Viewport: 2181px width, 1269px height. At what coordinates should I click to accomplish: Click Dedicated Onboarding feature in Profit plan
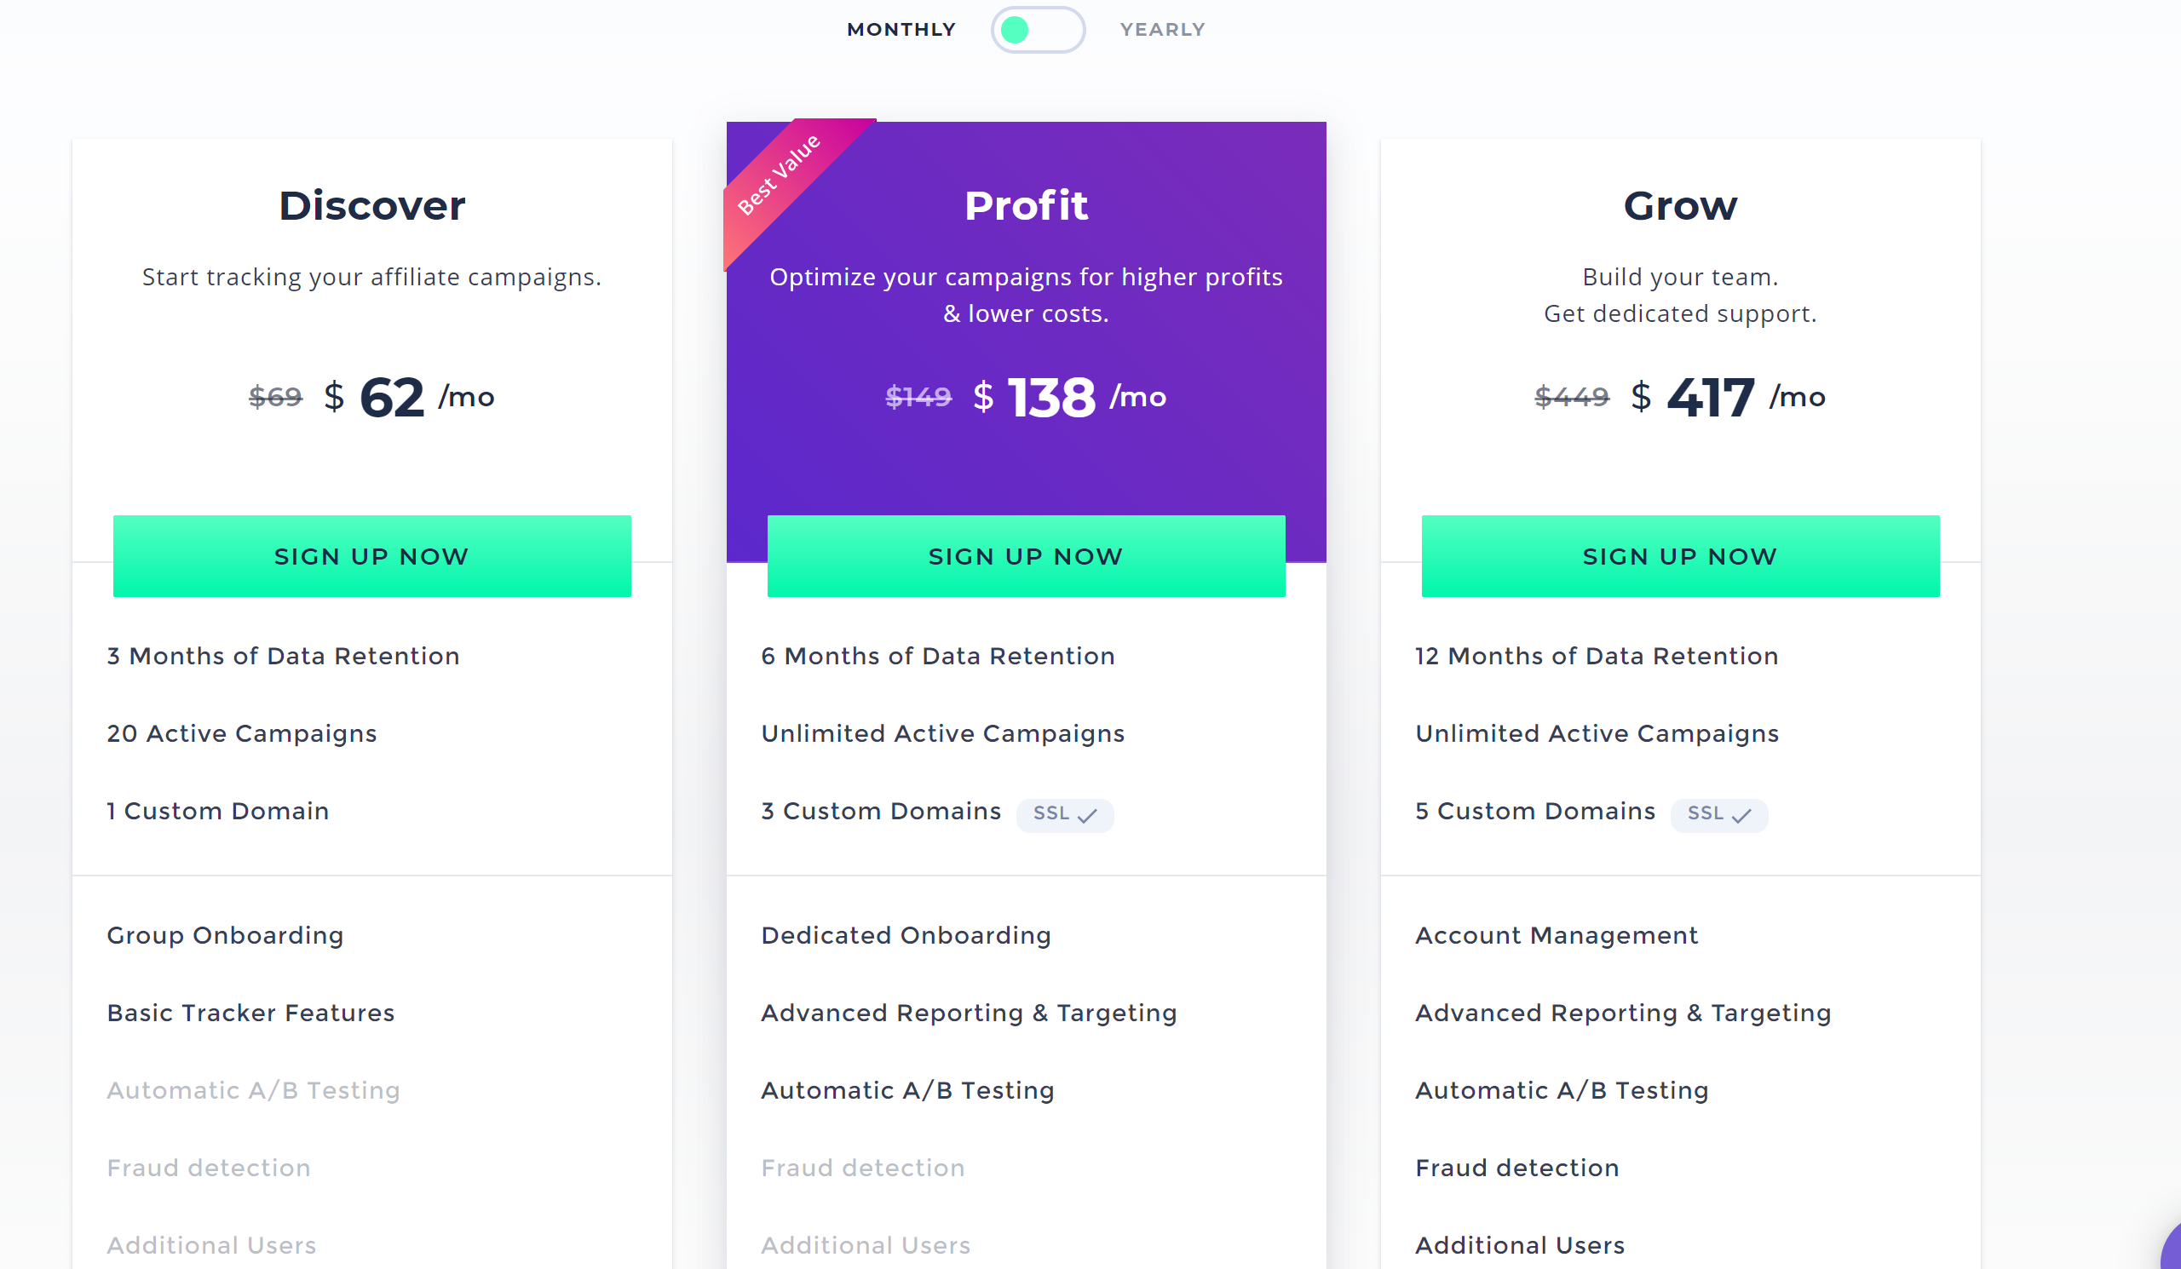(906, 935)
